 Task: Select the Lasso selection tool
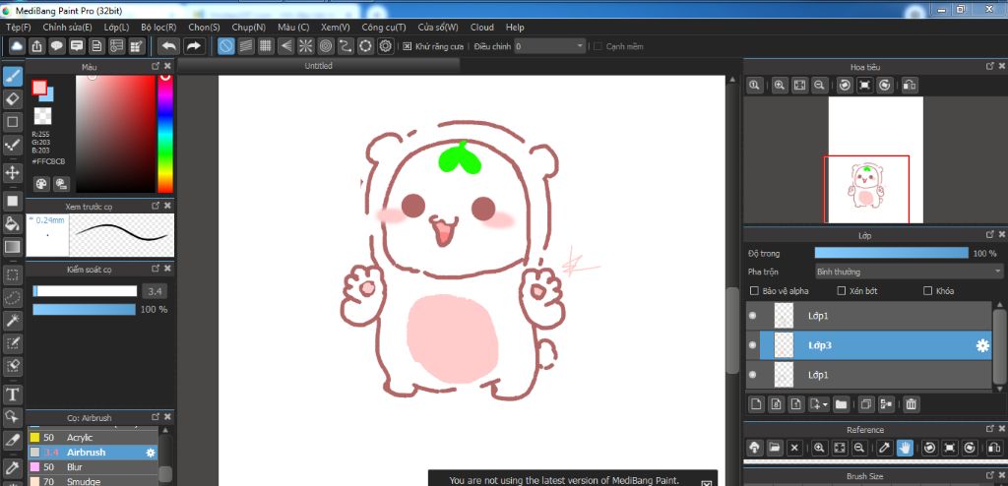pyautogui.click(x=12, y=298)
